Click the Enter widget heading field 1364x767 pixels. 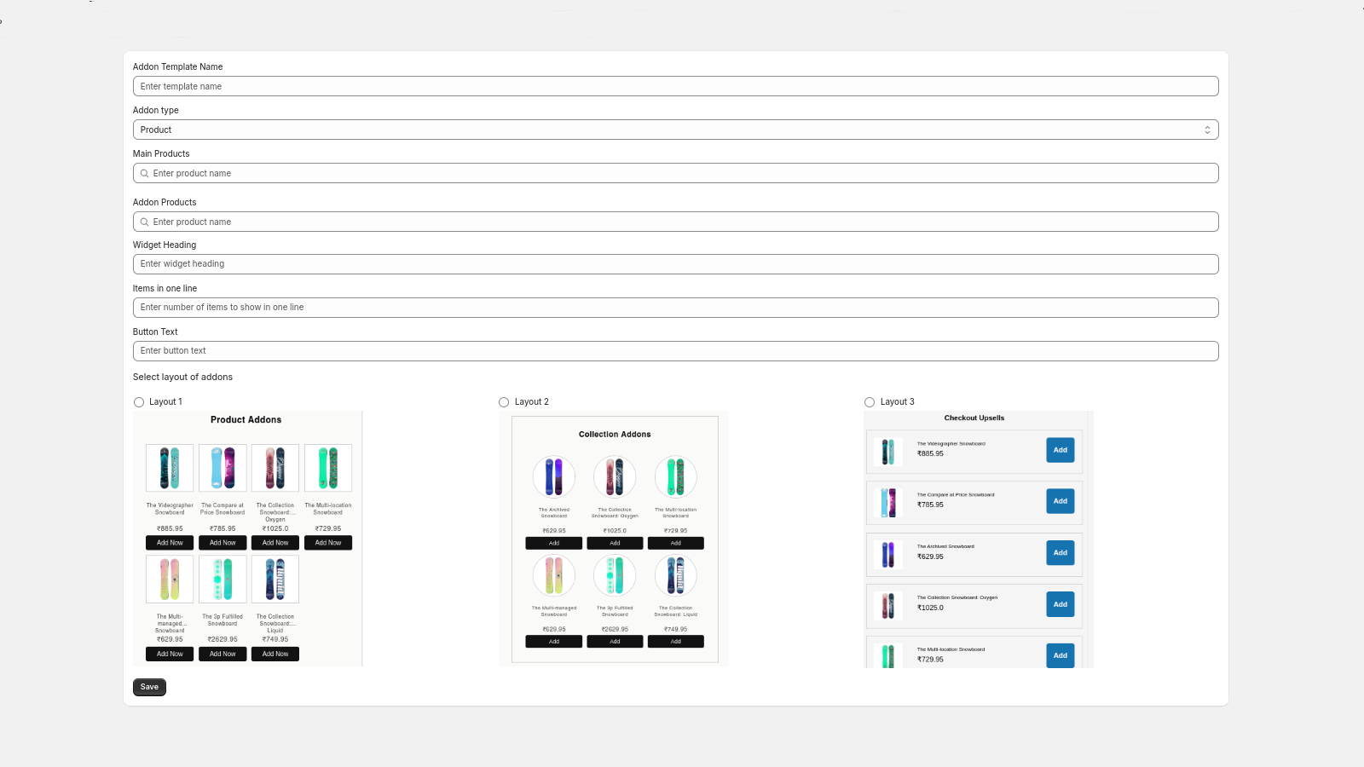point(675,263)
